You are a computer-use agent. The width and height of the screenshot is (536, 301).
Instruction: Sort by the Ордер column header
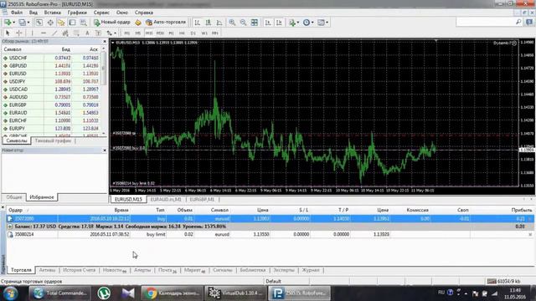pyautogui.click(x=15, y=210)
